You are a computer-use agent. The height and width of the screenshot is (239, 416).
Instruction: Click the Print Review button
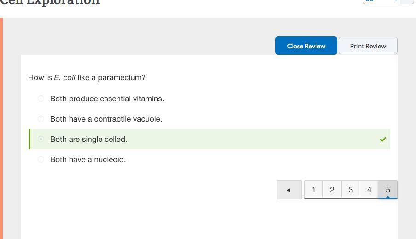[368, 46]
